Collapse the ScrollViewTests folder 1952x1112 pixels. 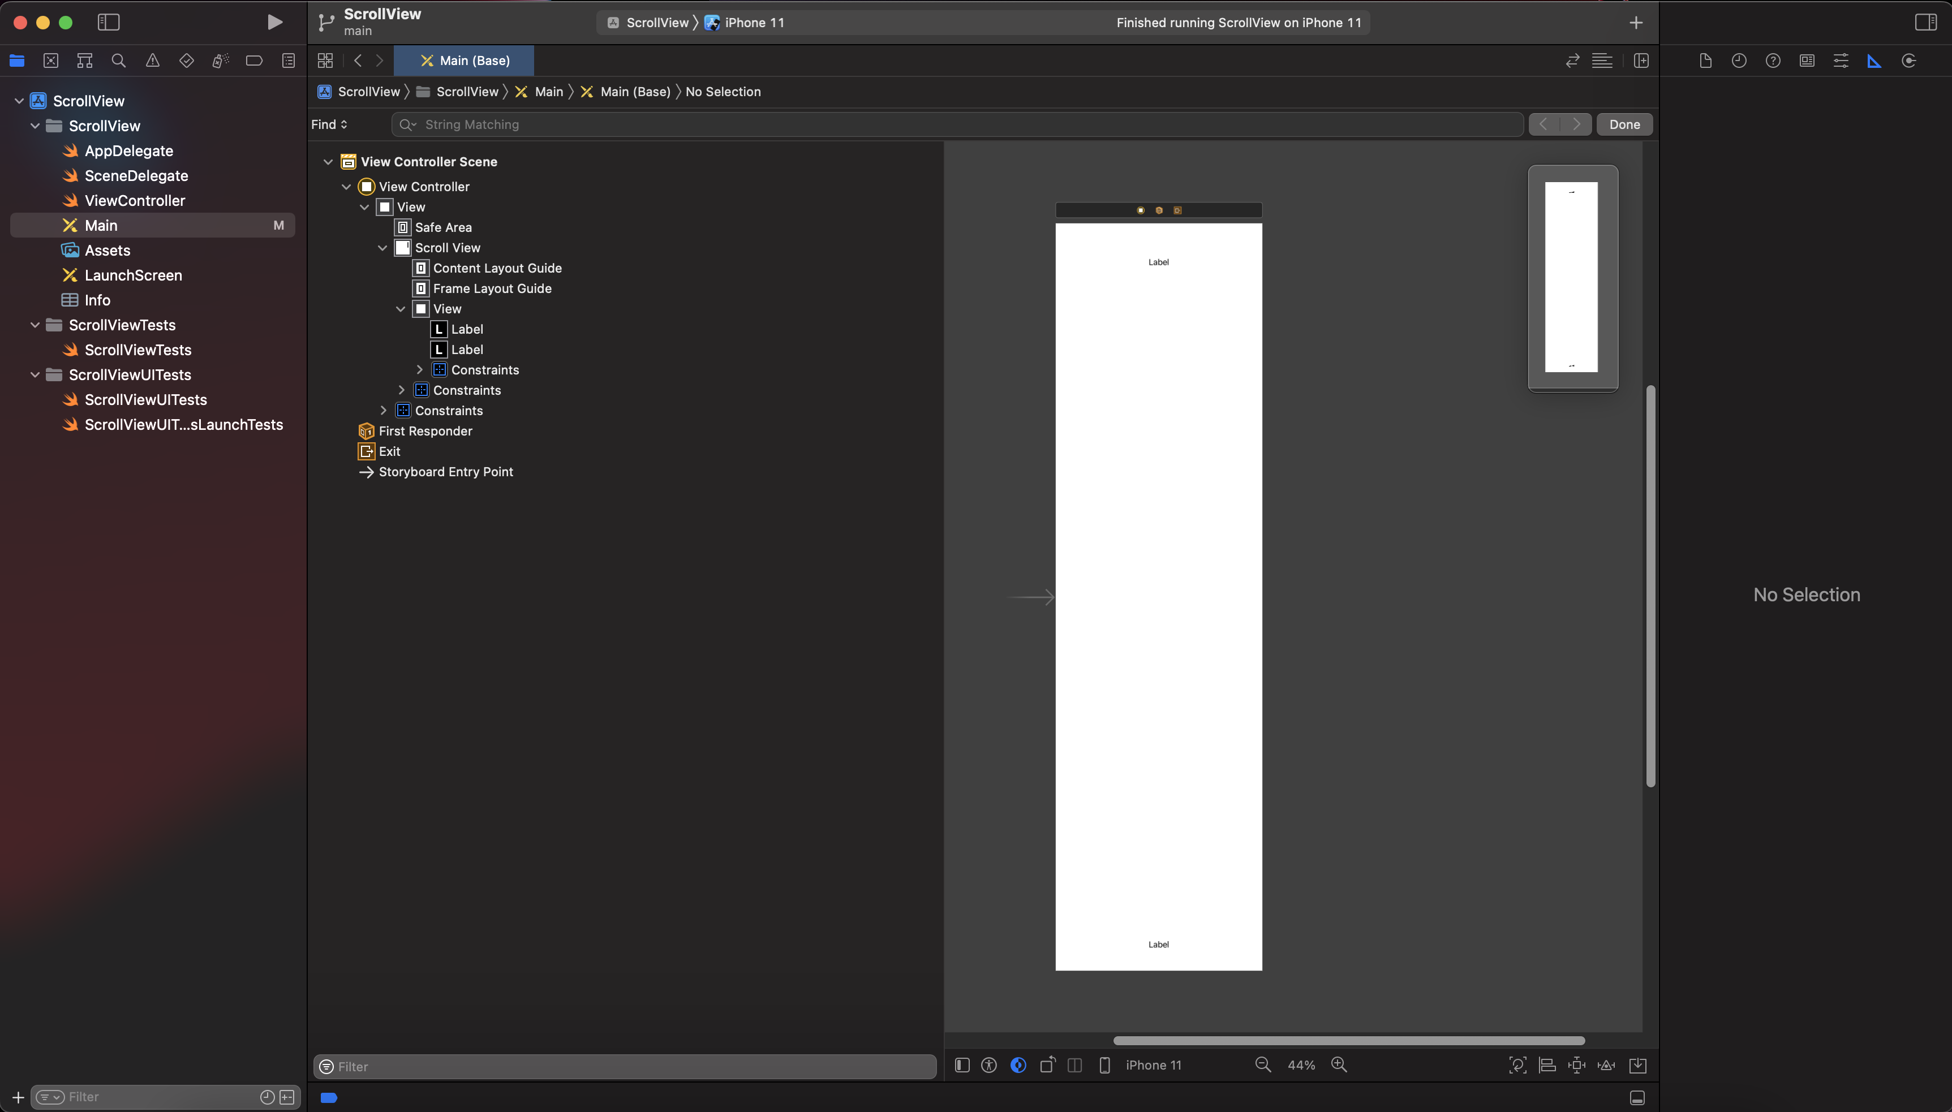pyautogui.click(x=35, y=325)
